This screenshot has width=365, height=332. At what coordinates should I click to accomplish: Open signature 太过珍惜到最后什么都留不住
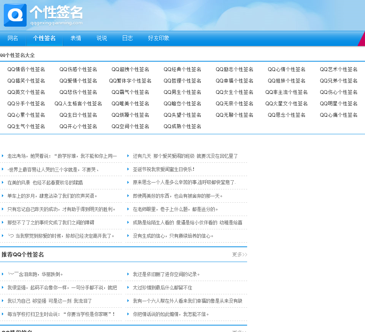point(162,287)
